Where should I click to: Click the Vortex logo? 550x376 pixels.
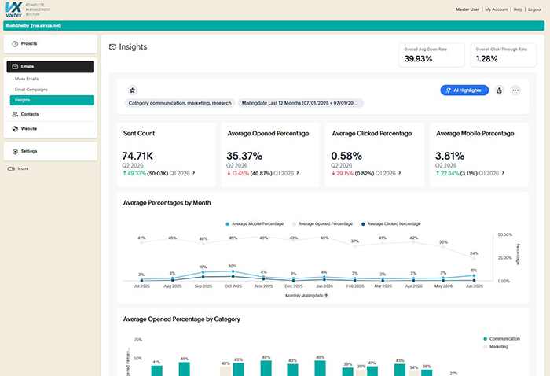14,9
